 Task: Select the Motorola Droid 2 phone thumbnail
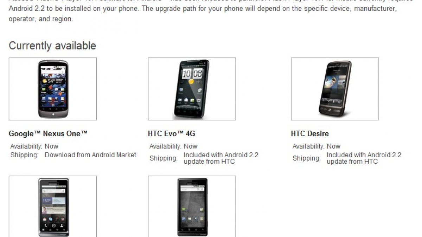tap(53, 206)
